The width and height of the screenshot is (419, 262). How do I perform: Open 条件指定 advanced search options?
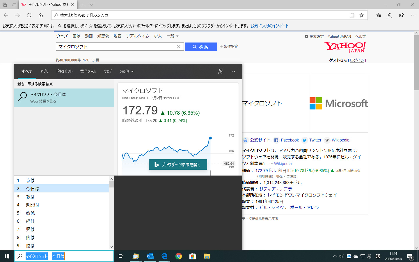click(229, 46)
